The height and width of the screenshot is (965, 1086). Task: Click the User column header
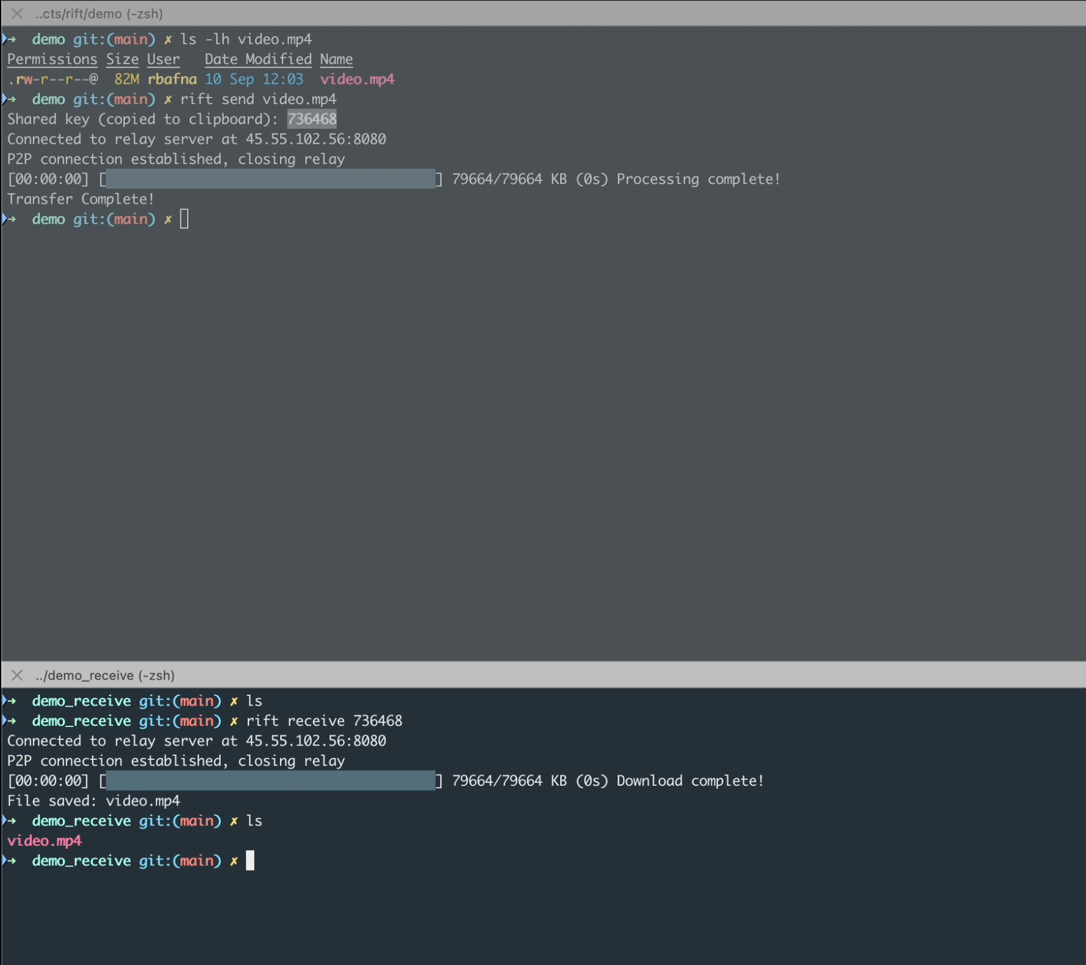point(163,59)
